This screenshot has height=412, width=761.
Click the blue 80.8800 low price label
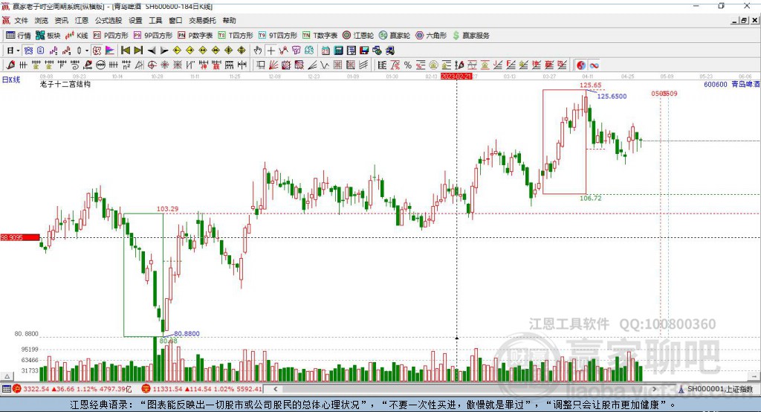(187, 334)
